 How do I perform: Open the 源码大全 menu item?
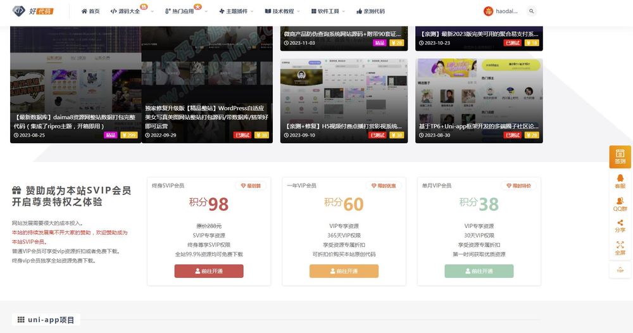[125, 11]
